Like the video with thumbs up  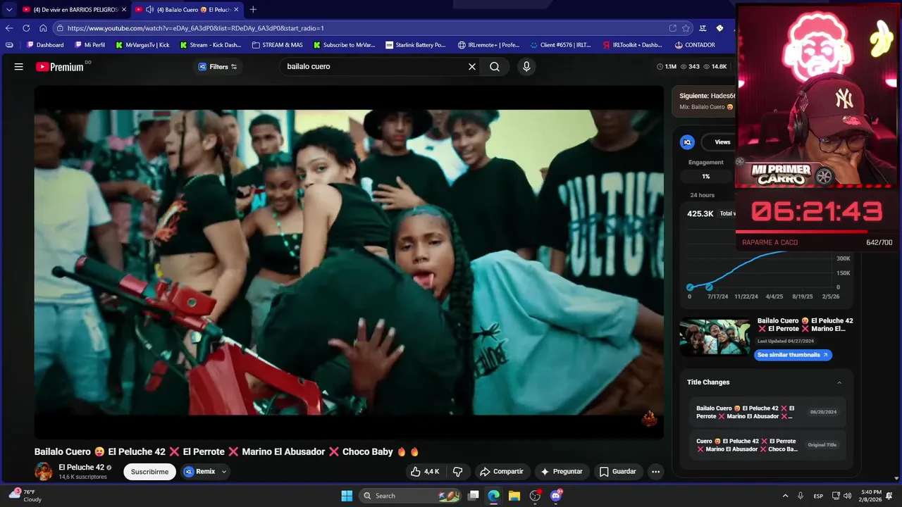[425, 472]
